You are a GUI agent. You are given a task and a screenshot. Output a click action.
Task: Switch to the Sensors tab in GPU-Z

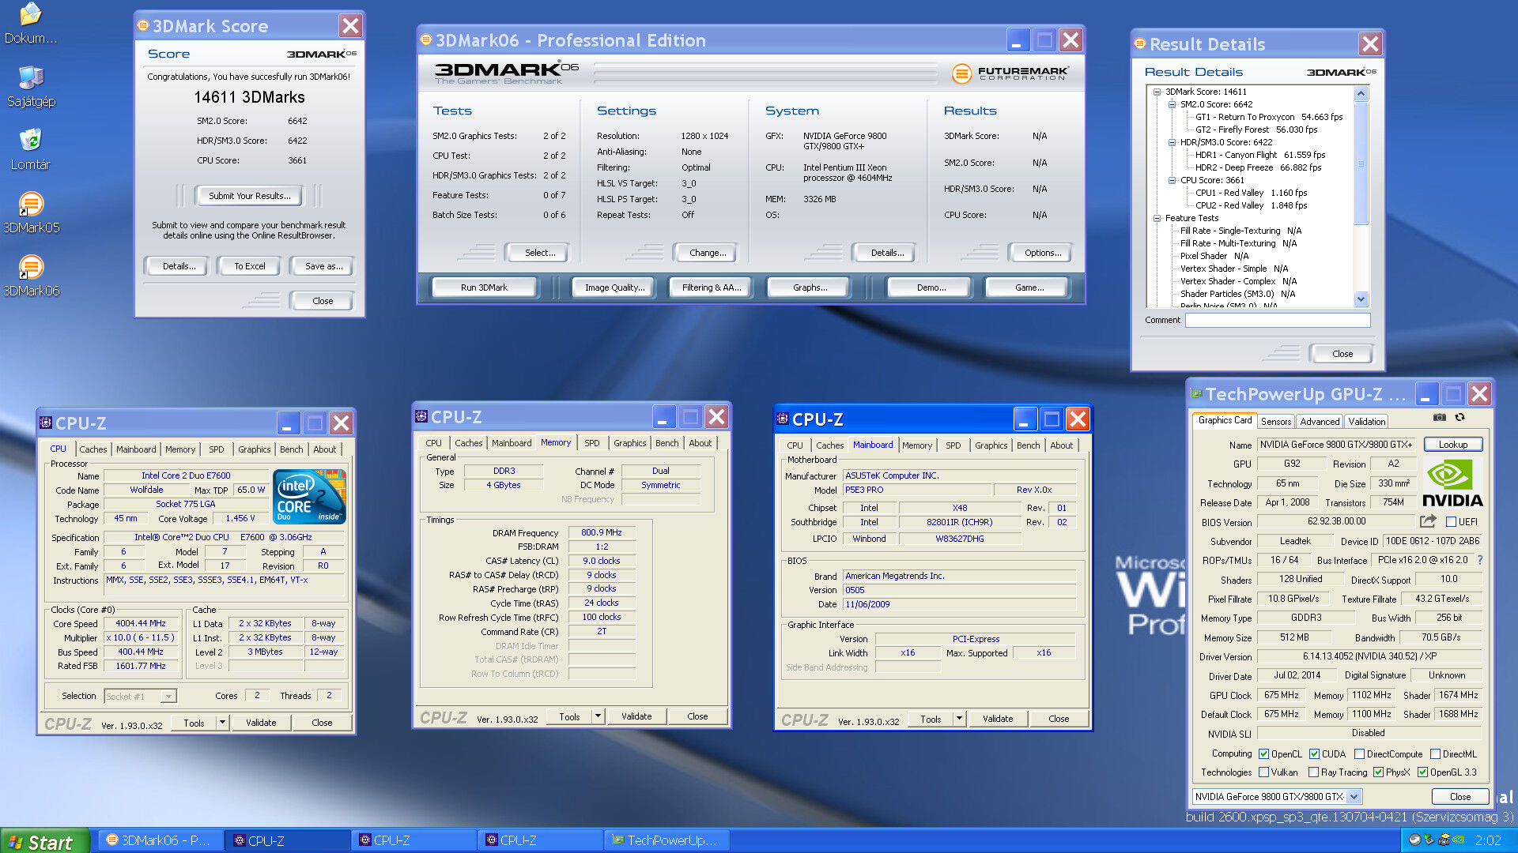[x=1275, y=422]
